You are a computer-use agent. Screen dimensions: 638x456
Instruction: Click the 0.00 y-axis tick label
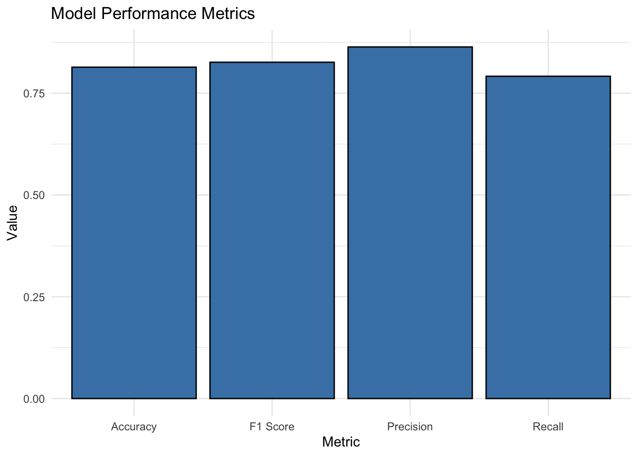click(34, 399)
